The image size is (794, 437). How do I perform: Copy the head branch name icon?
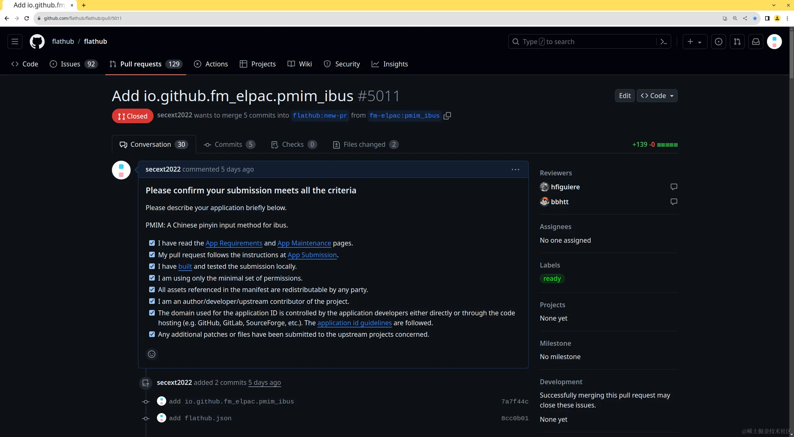click(x=447, y=116)
